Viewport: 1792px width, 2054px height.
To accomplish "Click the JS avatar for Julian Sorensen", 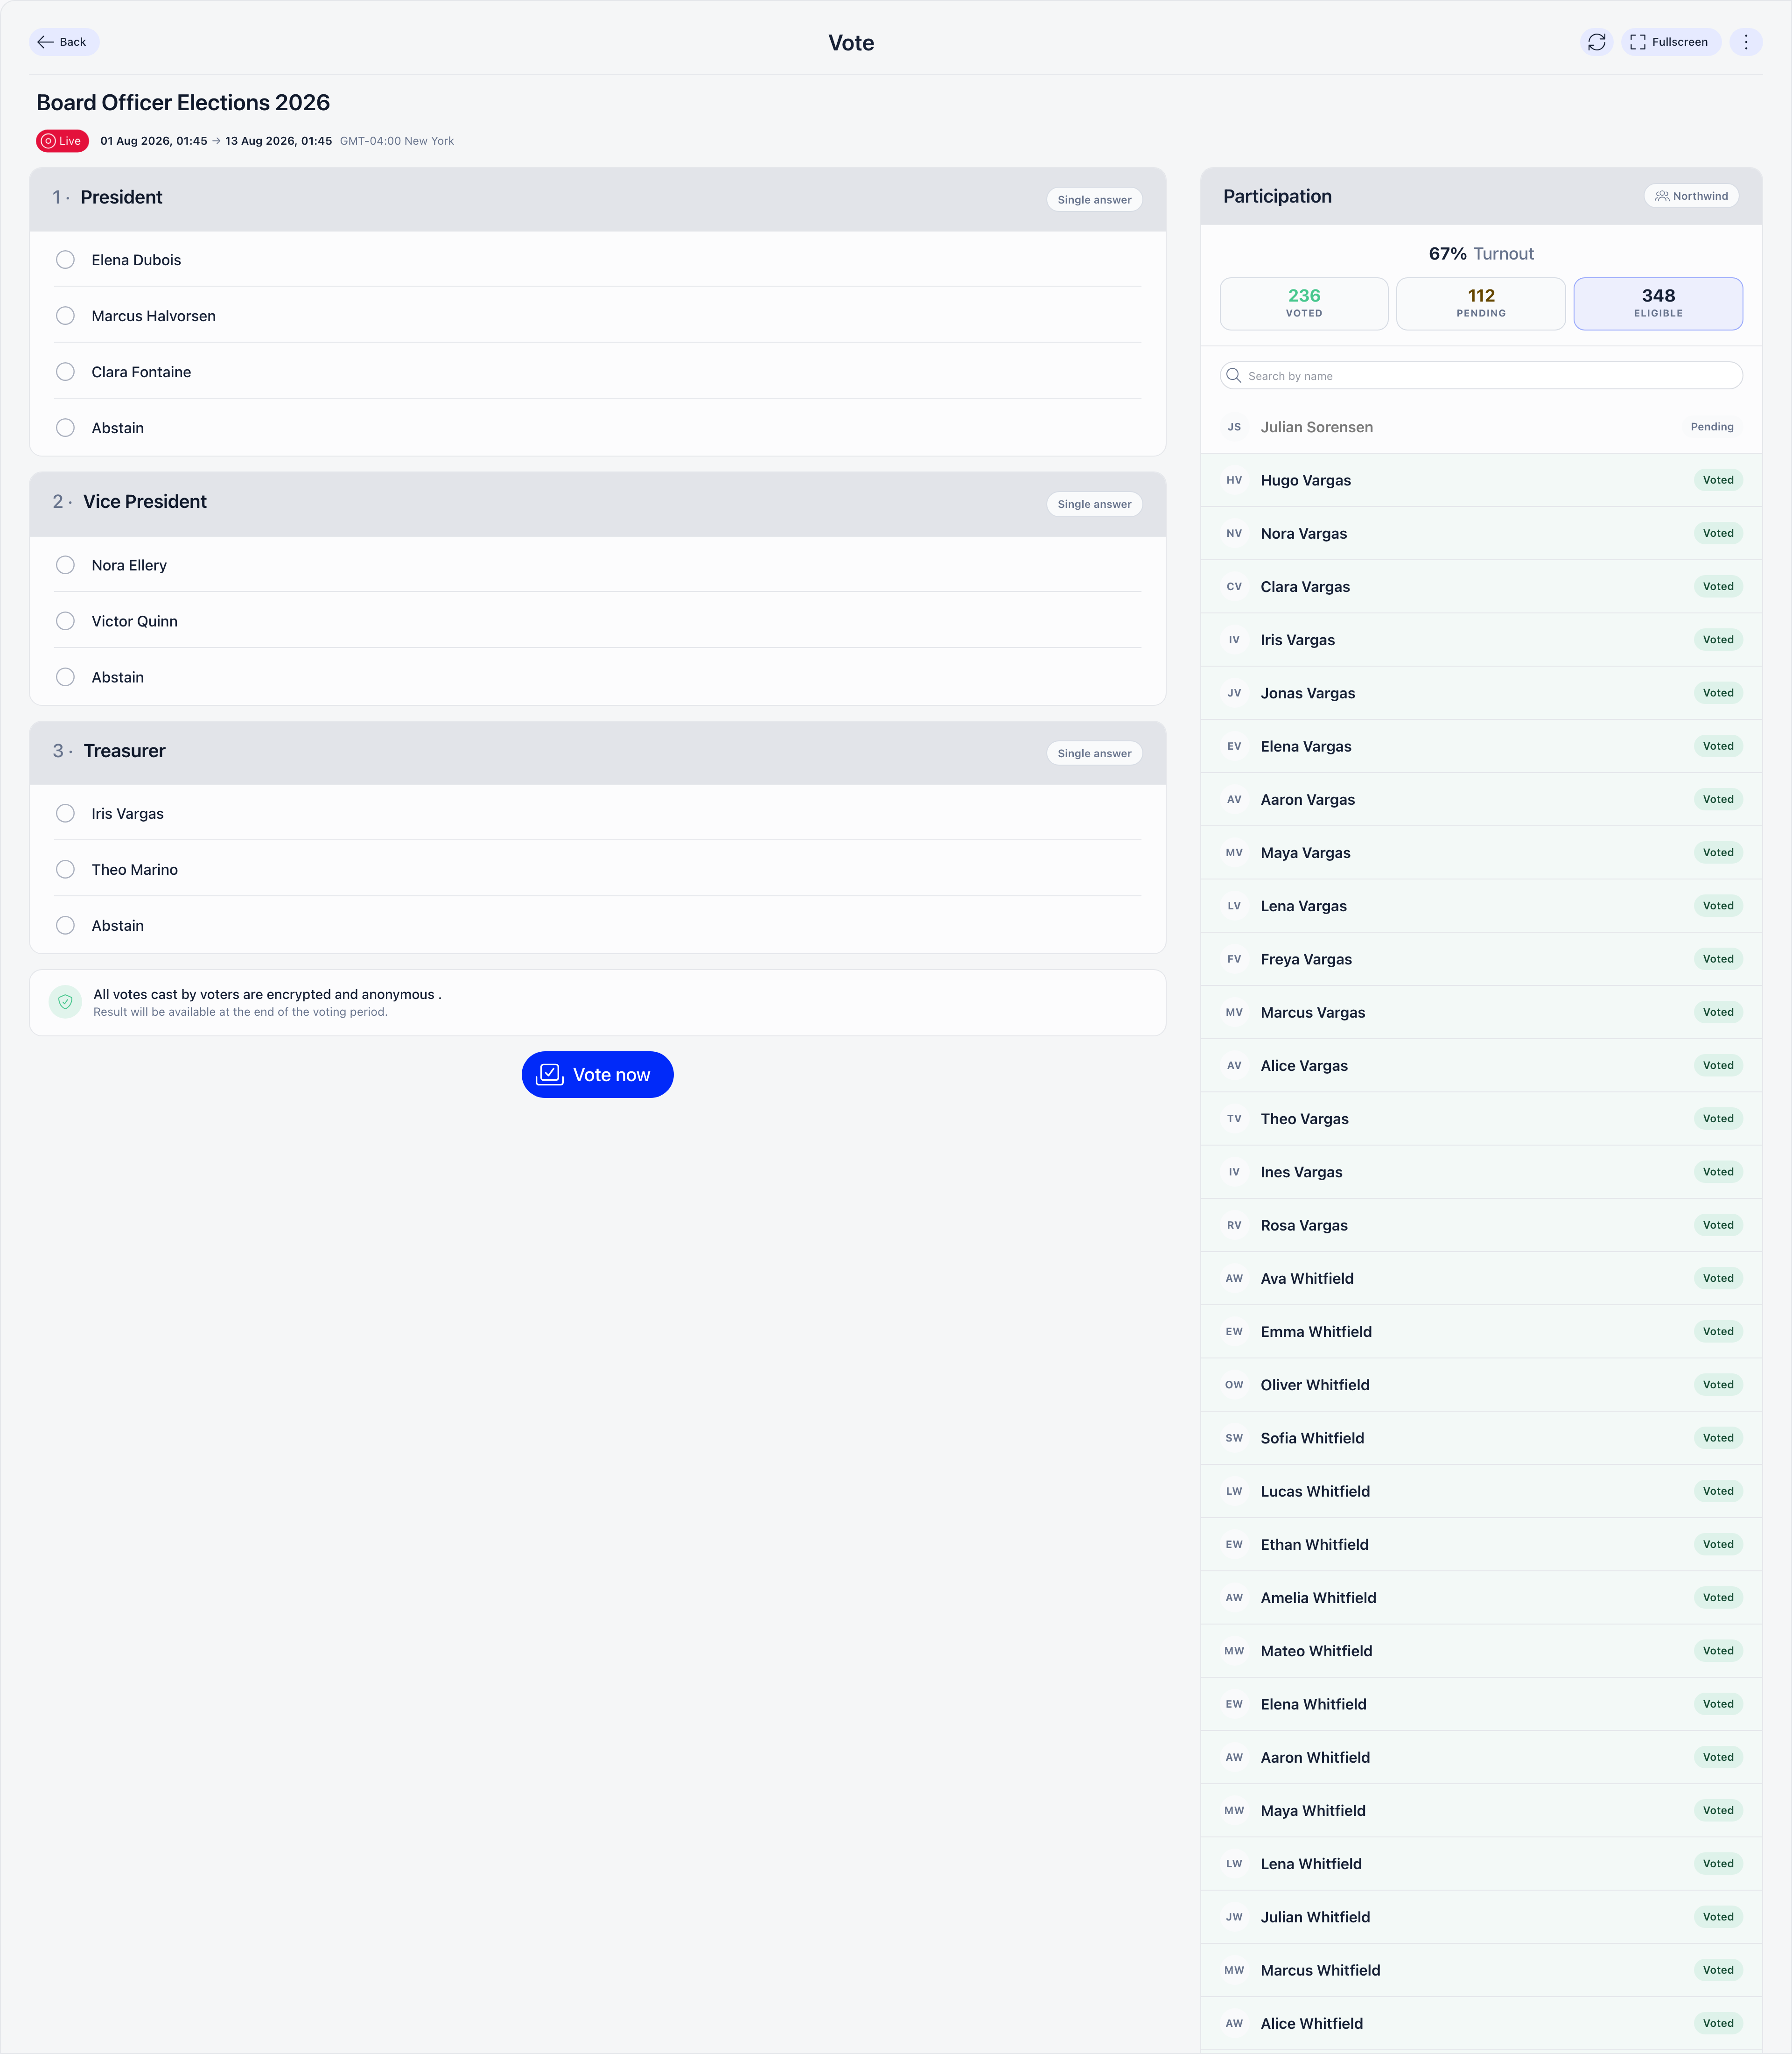I will click(1234, 427).
